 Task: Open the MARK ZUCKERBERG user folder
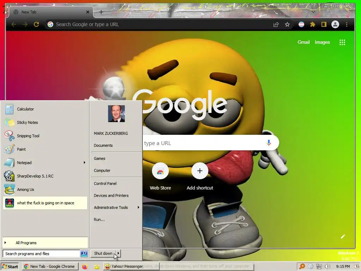111,133
